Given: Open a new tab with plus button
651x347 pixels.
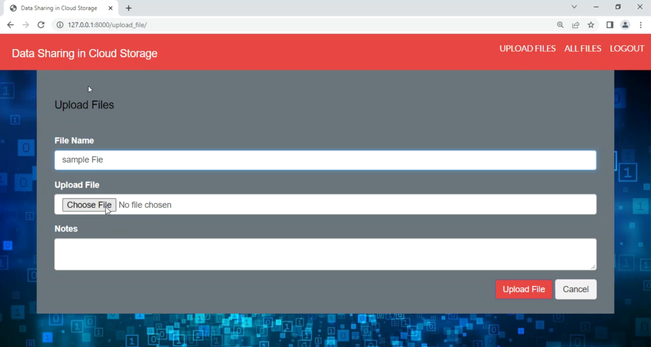Looking at the screenshot, I should (x=128, y=8).
